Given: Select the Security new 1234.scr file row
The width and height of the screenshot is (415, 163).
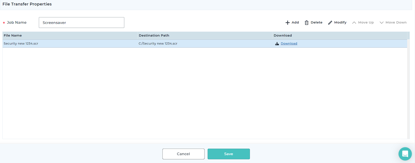Looking at the screenshot, I should pos(21,44).
